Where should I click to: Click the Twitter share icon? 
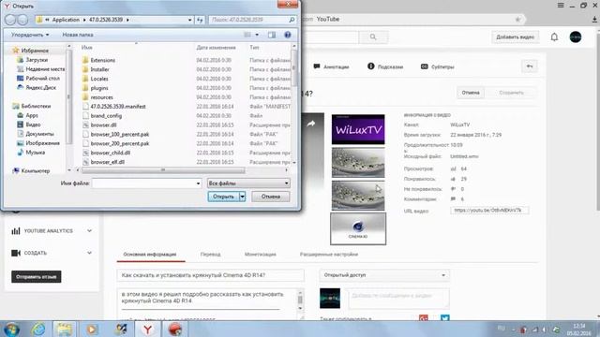tap(444, 317)
